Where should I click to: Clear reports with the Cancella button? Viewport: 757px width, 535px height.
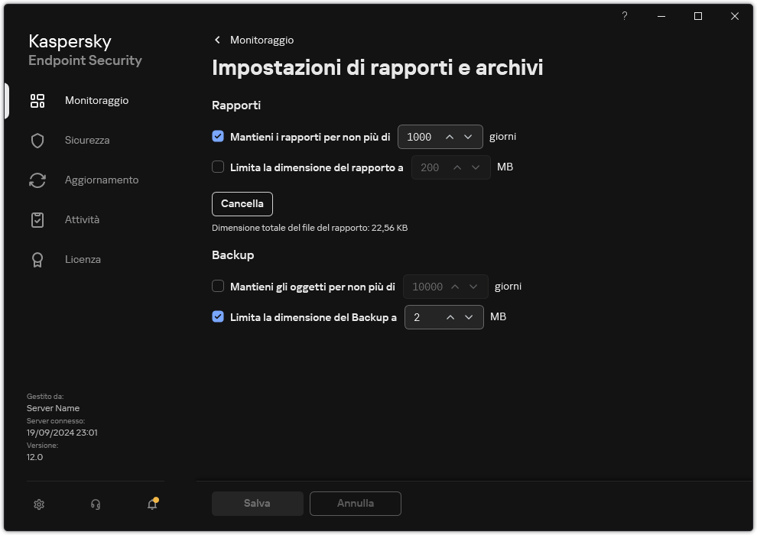click(x=242, y=203)
